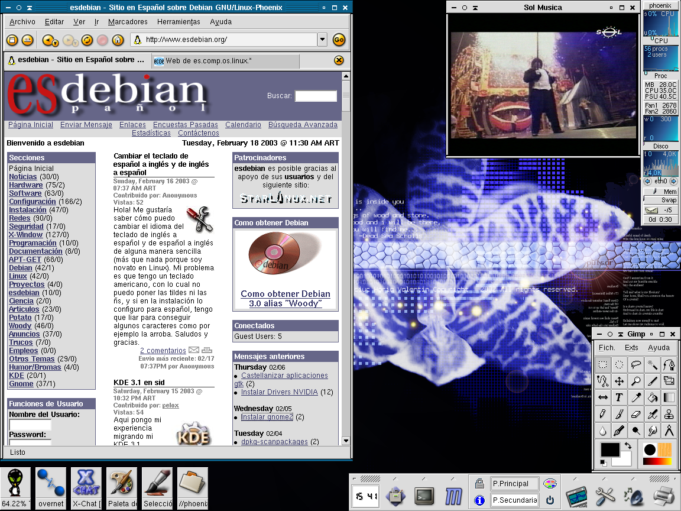This screenshot has width=681, height=511.
Task: Open the Marcadores menu
Action: pos(128,22)
